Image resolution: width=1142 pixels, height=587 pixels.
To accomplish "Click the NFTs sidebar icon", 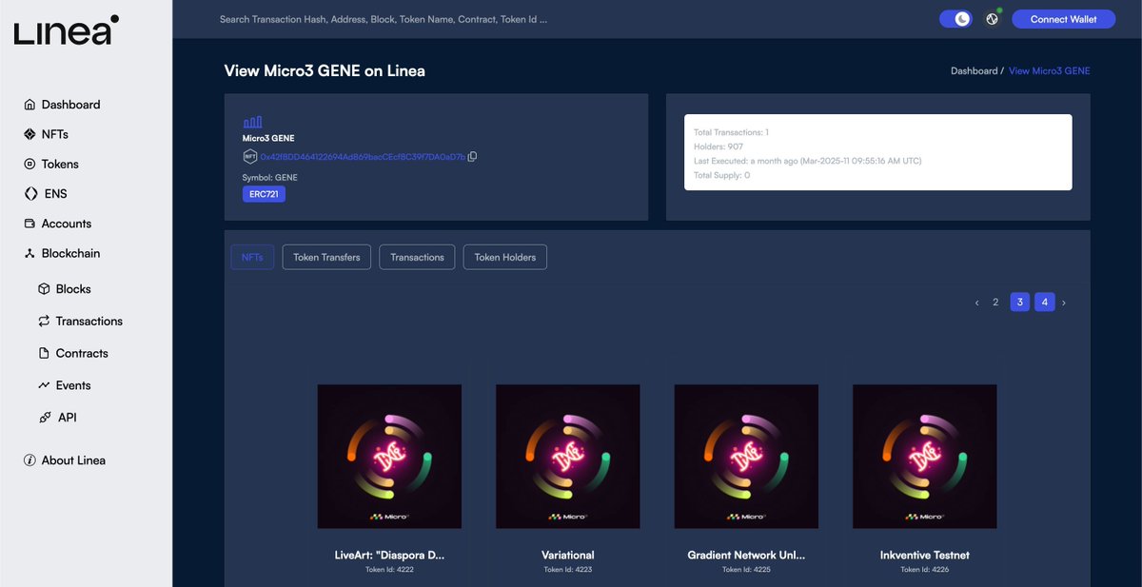I will (30, 134).
